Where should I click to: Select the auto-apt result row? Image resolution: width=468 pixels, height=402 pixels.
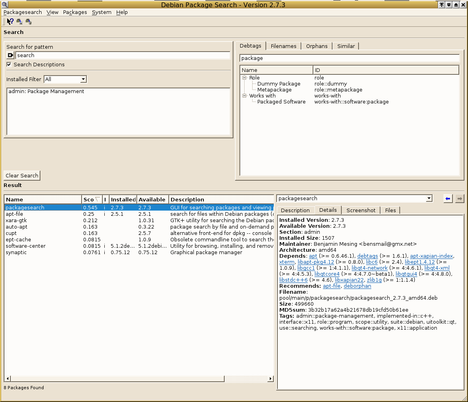point(139,227)
